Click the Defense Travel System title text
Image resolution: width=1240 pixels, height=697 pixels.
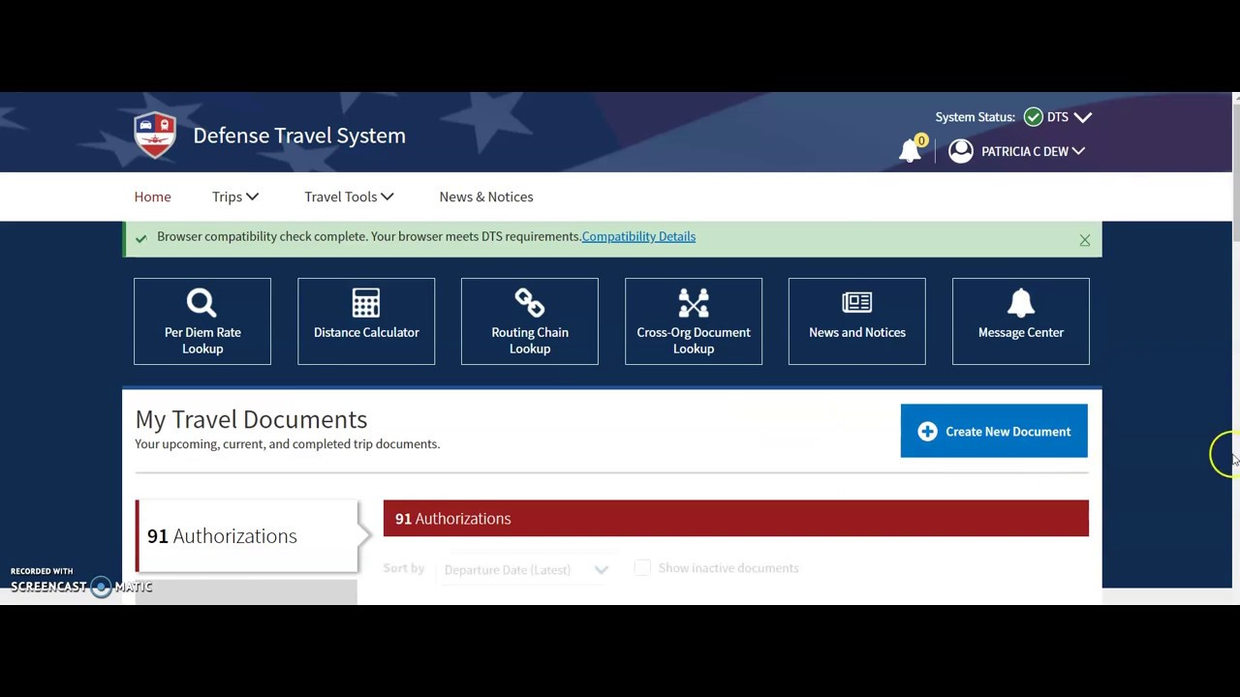click(299, 136)
